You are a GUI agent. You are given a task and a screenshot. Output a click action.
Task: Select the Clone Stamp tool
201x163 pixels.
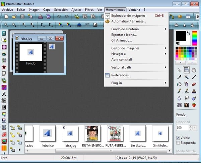(194, 91)
